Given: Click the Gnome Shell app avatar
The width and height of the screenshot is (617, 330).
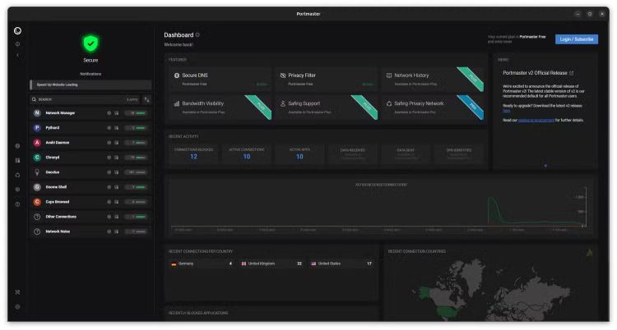Looking at the screenshot, I should (36, 187).
